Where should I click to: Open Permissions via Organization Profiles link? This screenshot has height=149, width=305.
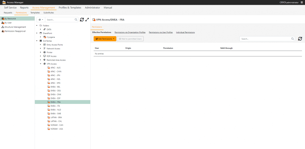click(x=130, y=32)
